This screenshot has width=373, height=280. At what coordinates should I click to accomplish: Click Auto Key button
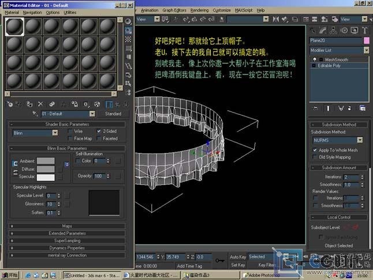238,257
